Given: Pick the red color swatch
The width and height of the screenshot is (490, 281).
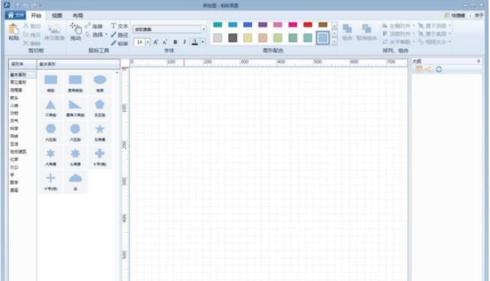Looking at the screenshot, I should pyautogui.click(x=307, y=24).
